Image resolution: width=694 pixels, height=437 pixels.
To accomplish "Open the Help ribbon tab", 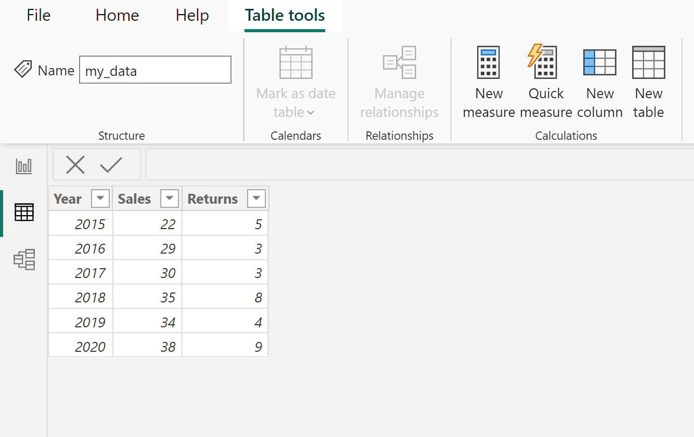I will tap(192, 15).
